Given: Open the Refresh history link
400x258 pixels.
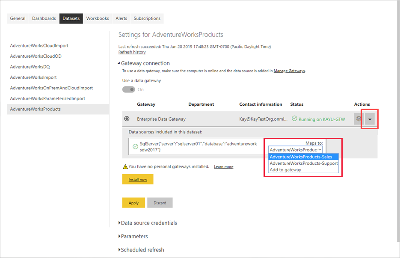Looking at the screenshot, I should point(132,52).
